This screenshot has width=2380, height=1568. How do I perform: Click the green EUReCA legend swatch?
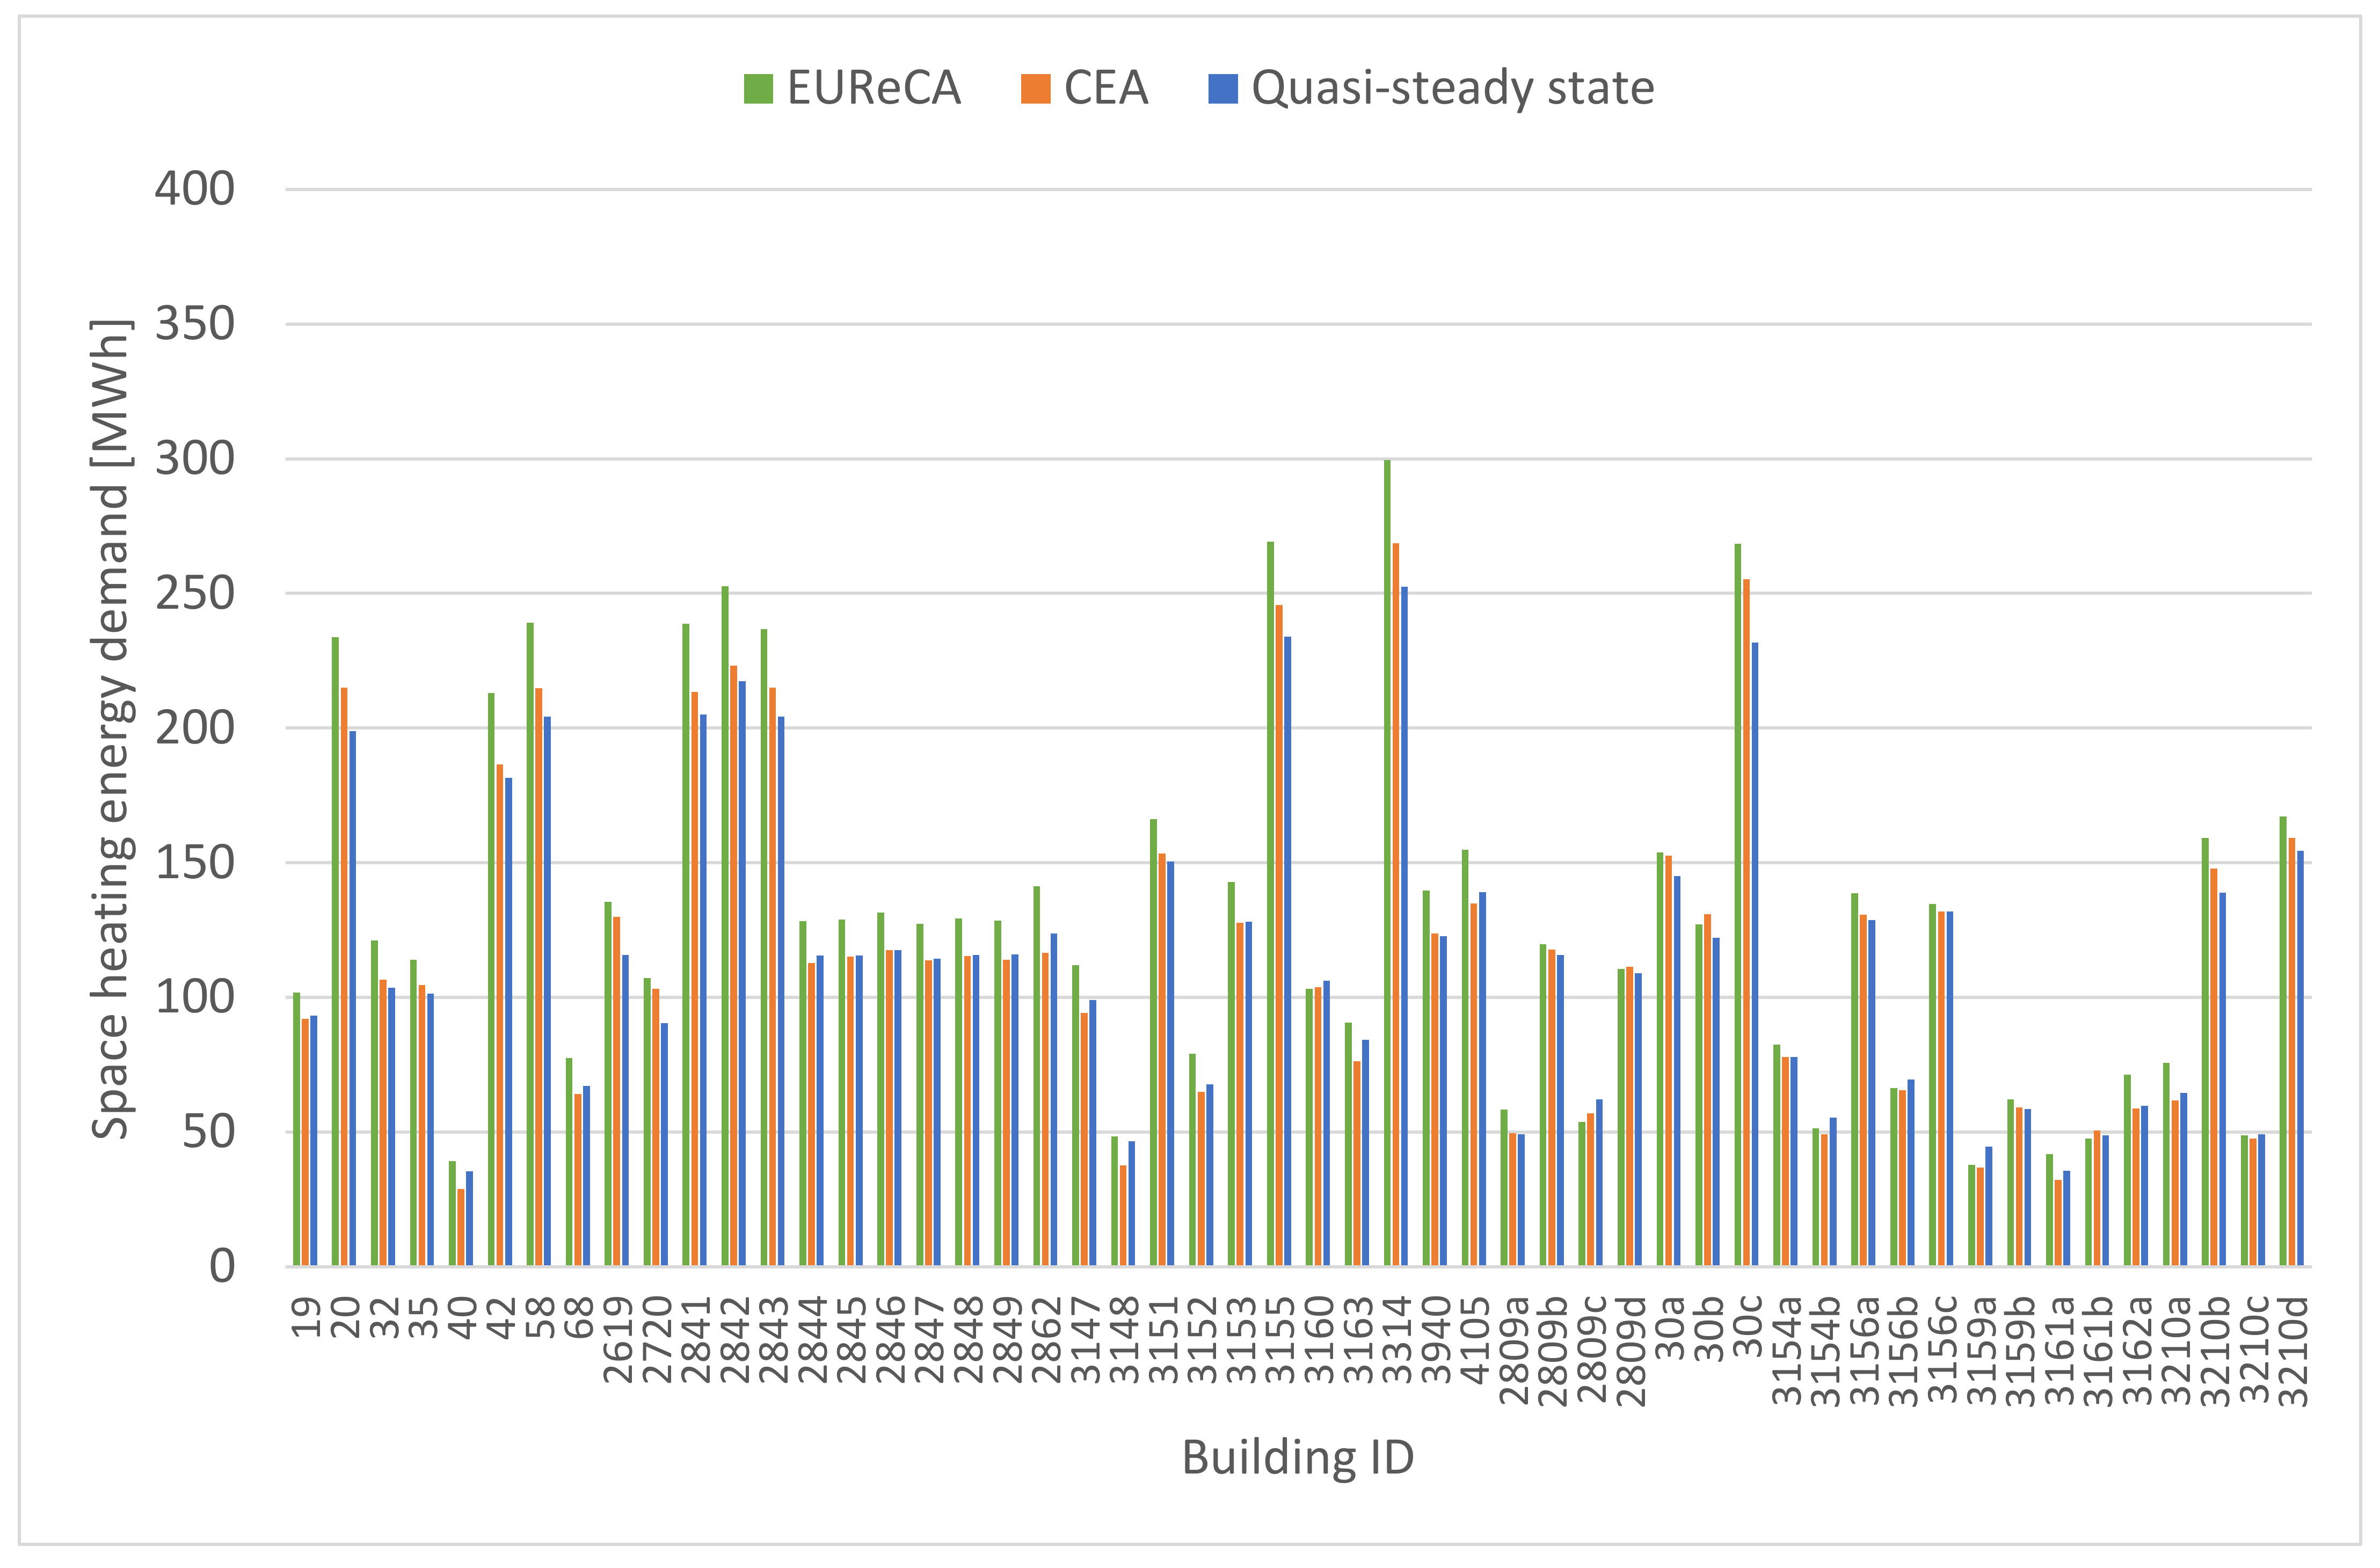(758, 89)
